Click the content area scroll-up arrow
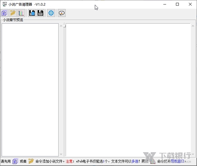Image resolution: width=197 pixels, height=166 pixels. 193,26
